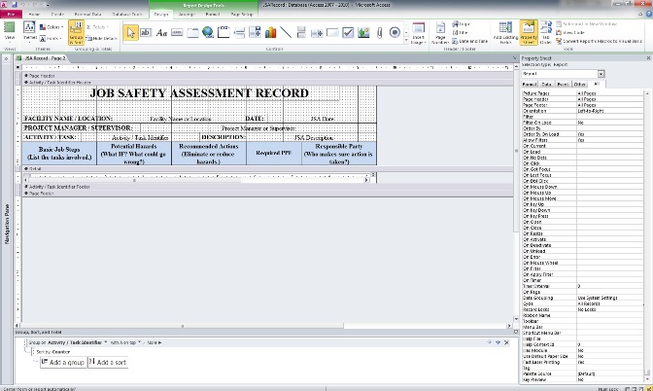
Task: Expand the More options in Group row
Action: 155,342
